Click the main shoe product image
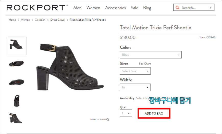 tap(70, 67)
